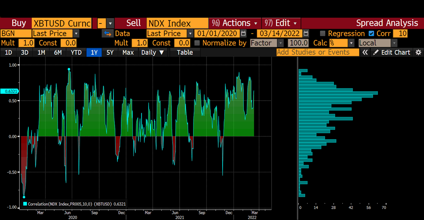The image size is (424, 220).
Task: Select the 5Y time range
Action: click(x=110, y=53)
